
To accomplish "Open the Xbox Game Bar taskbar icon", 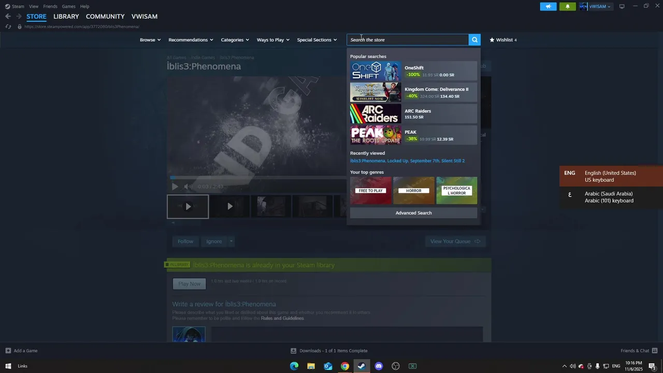I will coord(412,366).
